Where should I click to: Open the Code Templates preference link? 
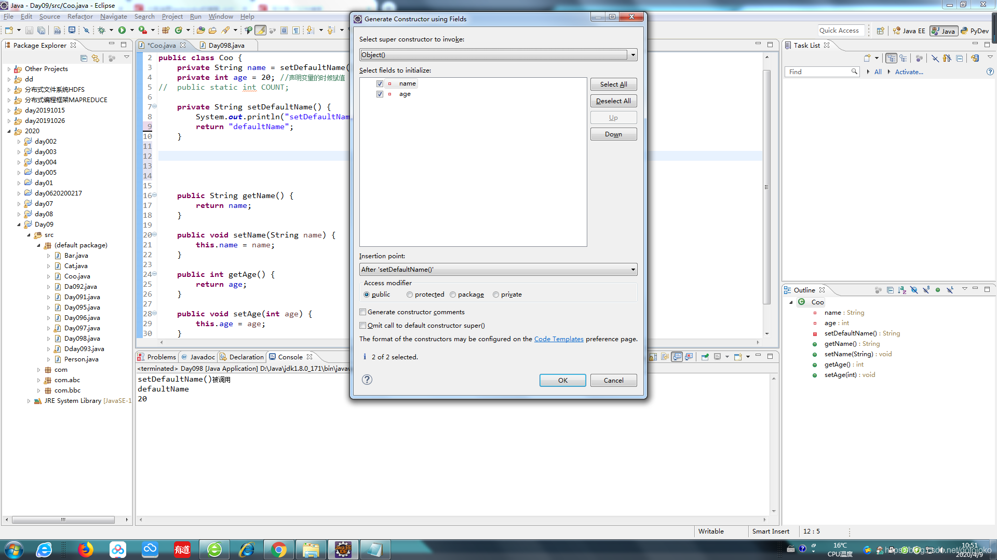[559, 339]
